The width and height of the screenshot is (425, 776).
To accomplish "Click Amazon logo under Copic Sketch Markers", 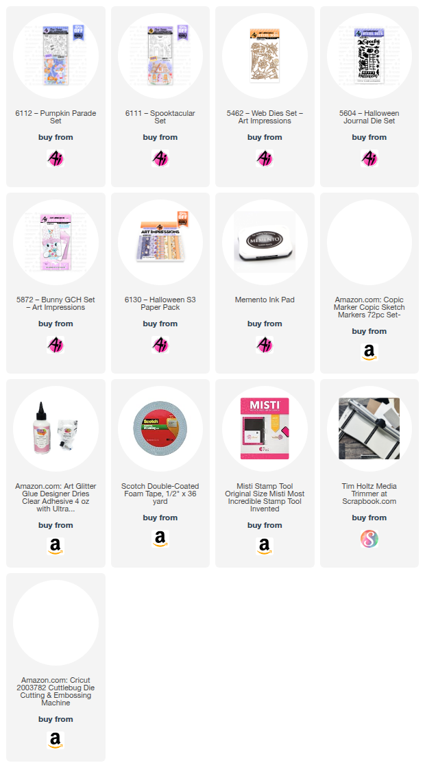I will pyautogui.click(x=369, y=352).
